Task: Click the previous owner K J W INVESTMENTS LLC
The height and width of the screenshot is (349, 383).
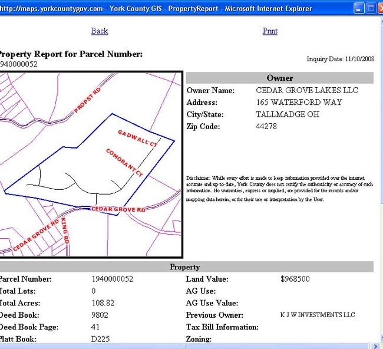Action: pyautogui.click(x=318, y=315)
